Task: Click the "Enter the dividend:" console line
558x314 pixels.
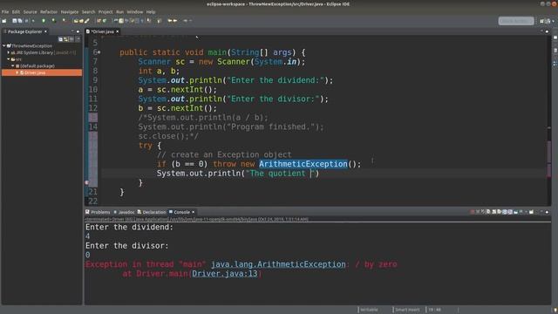Action: point(129,227)
